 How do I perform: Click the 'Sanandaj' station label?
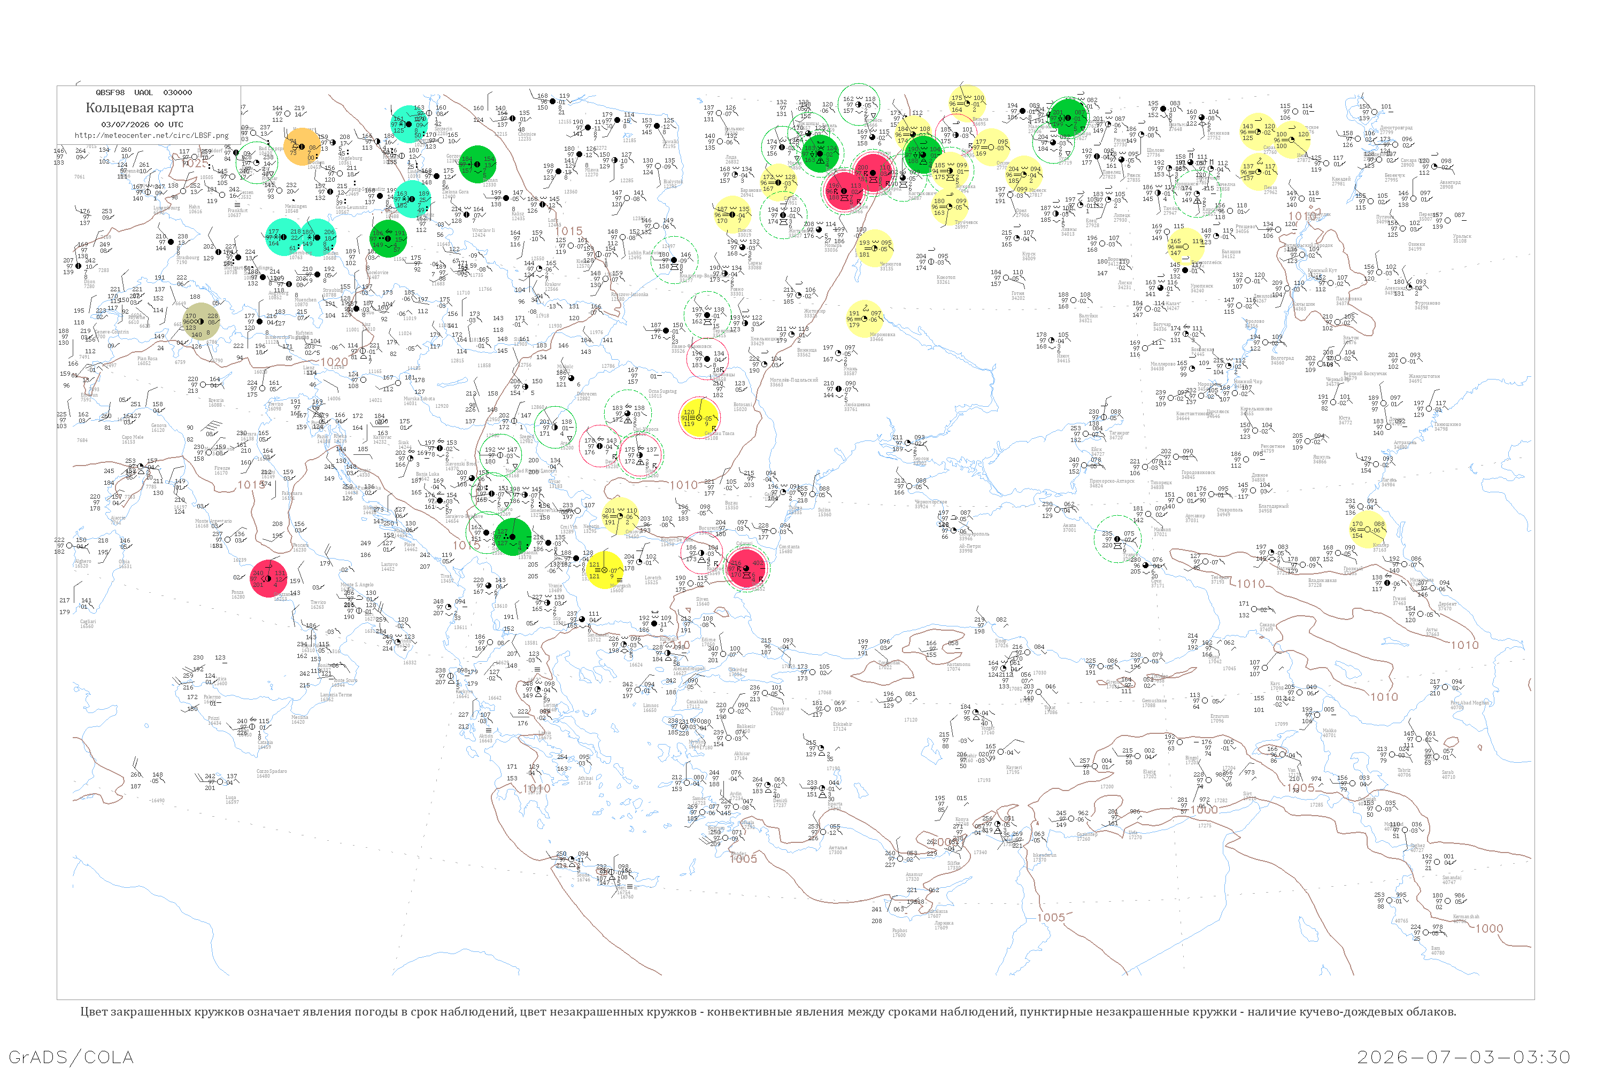(1451, 878)
